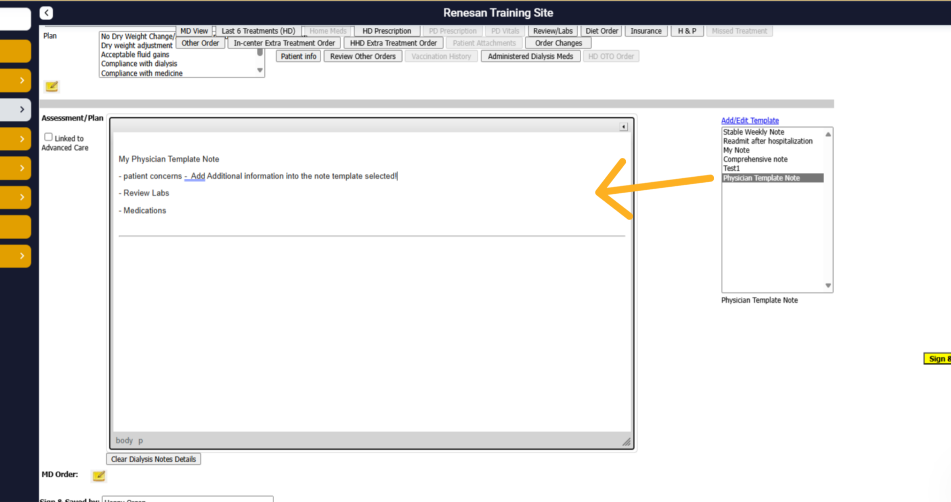The width and height of the screenshot is (951, 502).
Task: Open Last 6 Treatments (HD) tab
Action: coord(258,31)
